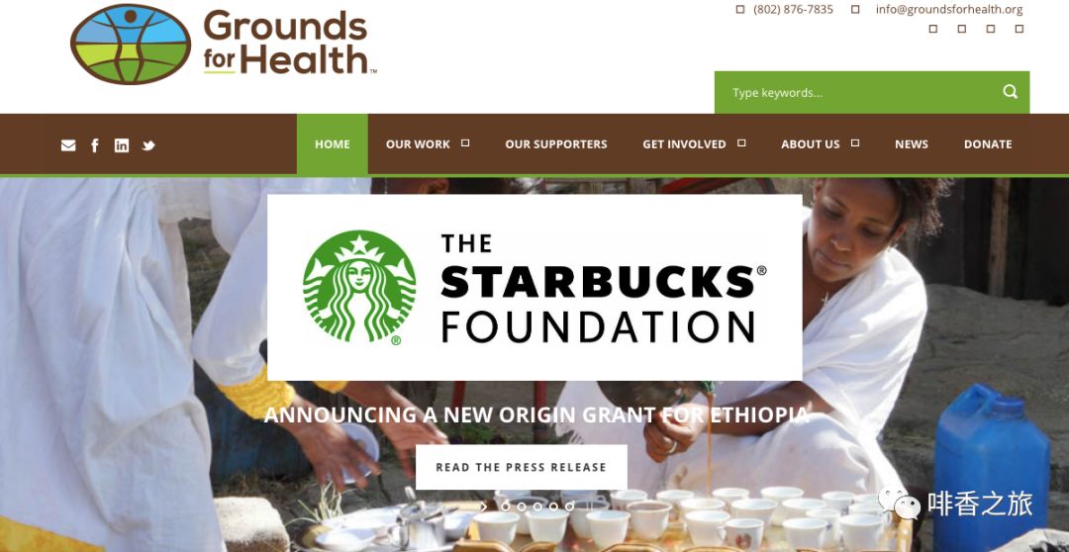Click the icon beside the email address

(855, 10)
